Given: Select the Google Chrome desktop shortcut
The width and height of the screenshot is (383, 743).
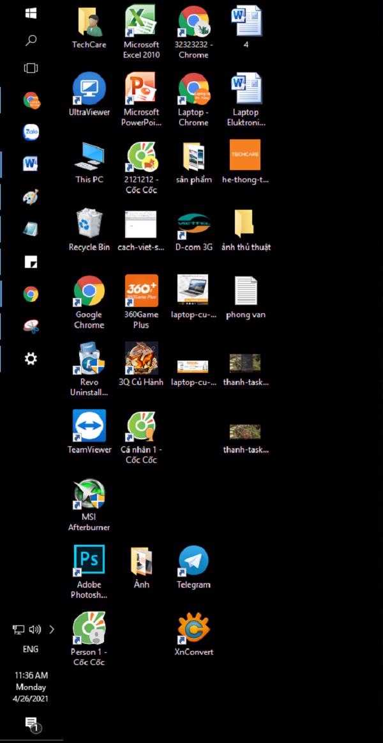Looking at the screenshot, I should click(x=89, y=302).
